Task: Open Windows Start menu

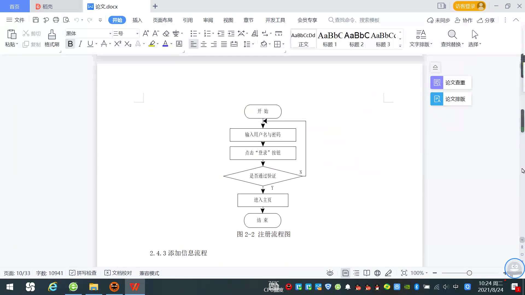Action: pyautogui.click(x=10, y=287)
